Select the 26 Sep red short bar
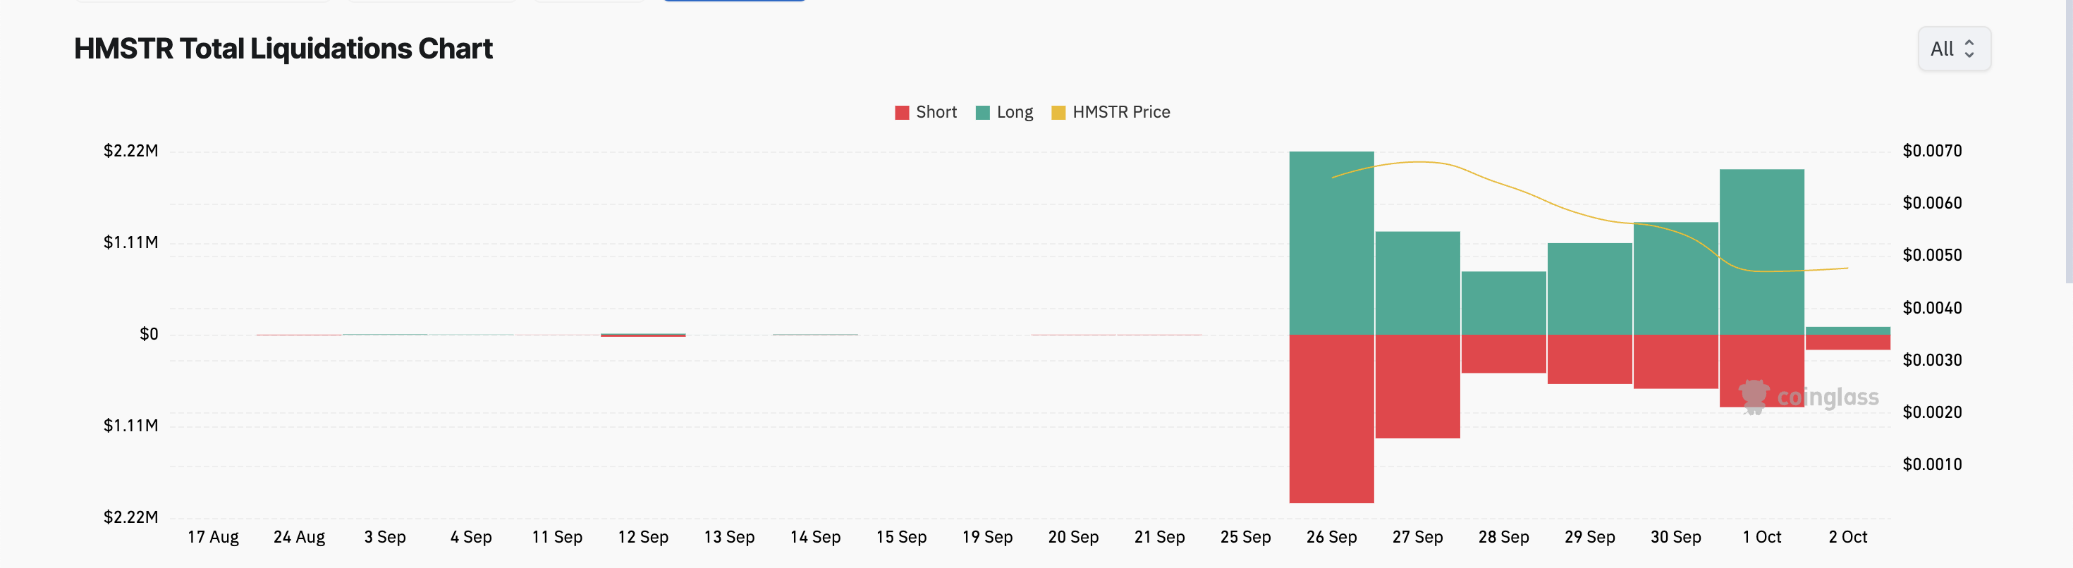Image resolution: width=2073 pixels, height=568 pixels. pos(1332,419)
